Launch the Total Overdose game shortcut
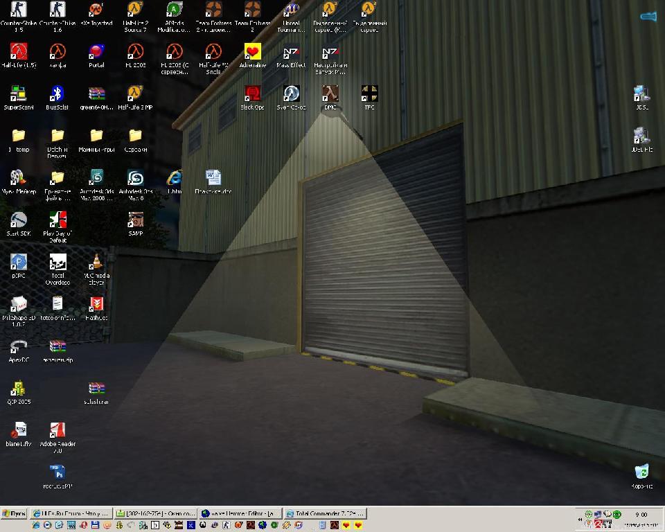 57,269
